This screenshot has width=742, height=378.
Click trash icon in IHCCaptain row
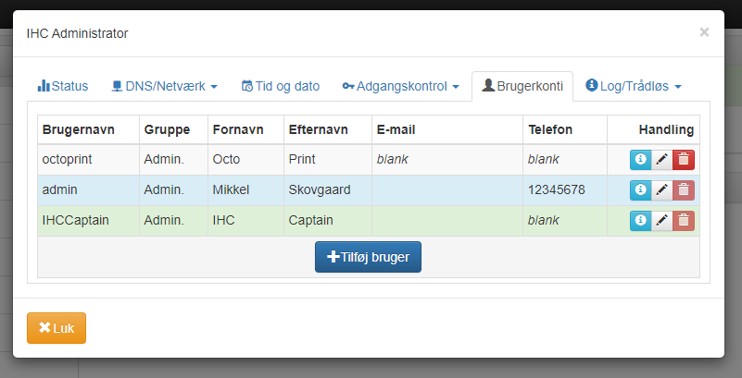pos(684,221)
